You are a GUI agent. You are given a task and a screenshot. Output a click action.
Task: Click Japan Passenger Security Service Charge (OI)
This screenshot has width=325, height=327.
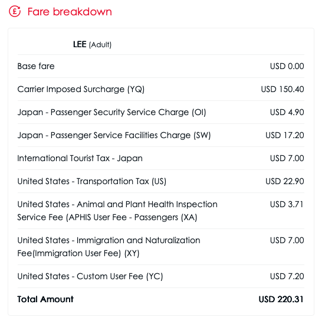tap(111, 112)
